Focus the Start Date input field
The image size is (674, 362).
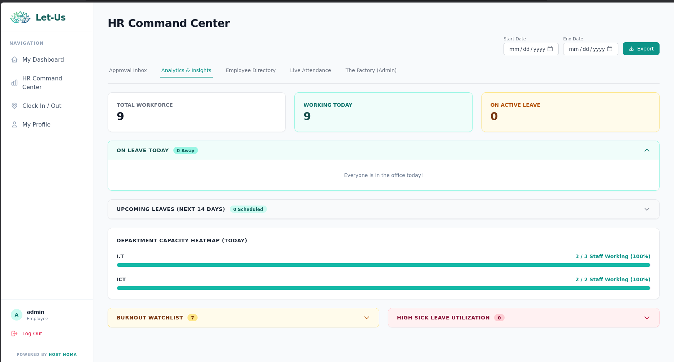click(531, 49)
